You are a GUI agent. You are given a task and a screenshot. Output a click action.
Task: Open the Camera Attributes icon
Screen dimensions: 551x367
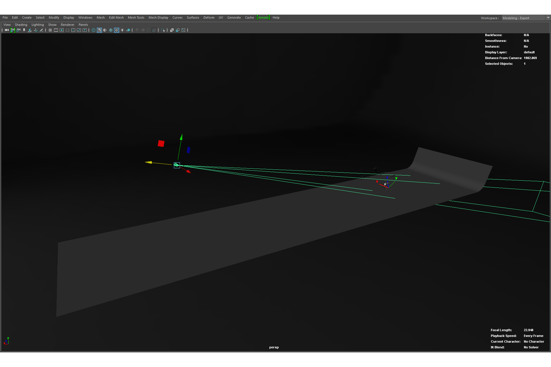pos(18,30)
